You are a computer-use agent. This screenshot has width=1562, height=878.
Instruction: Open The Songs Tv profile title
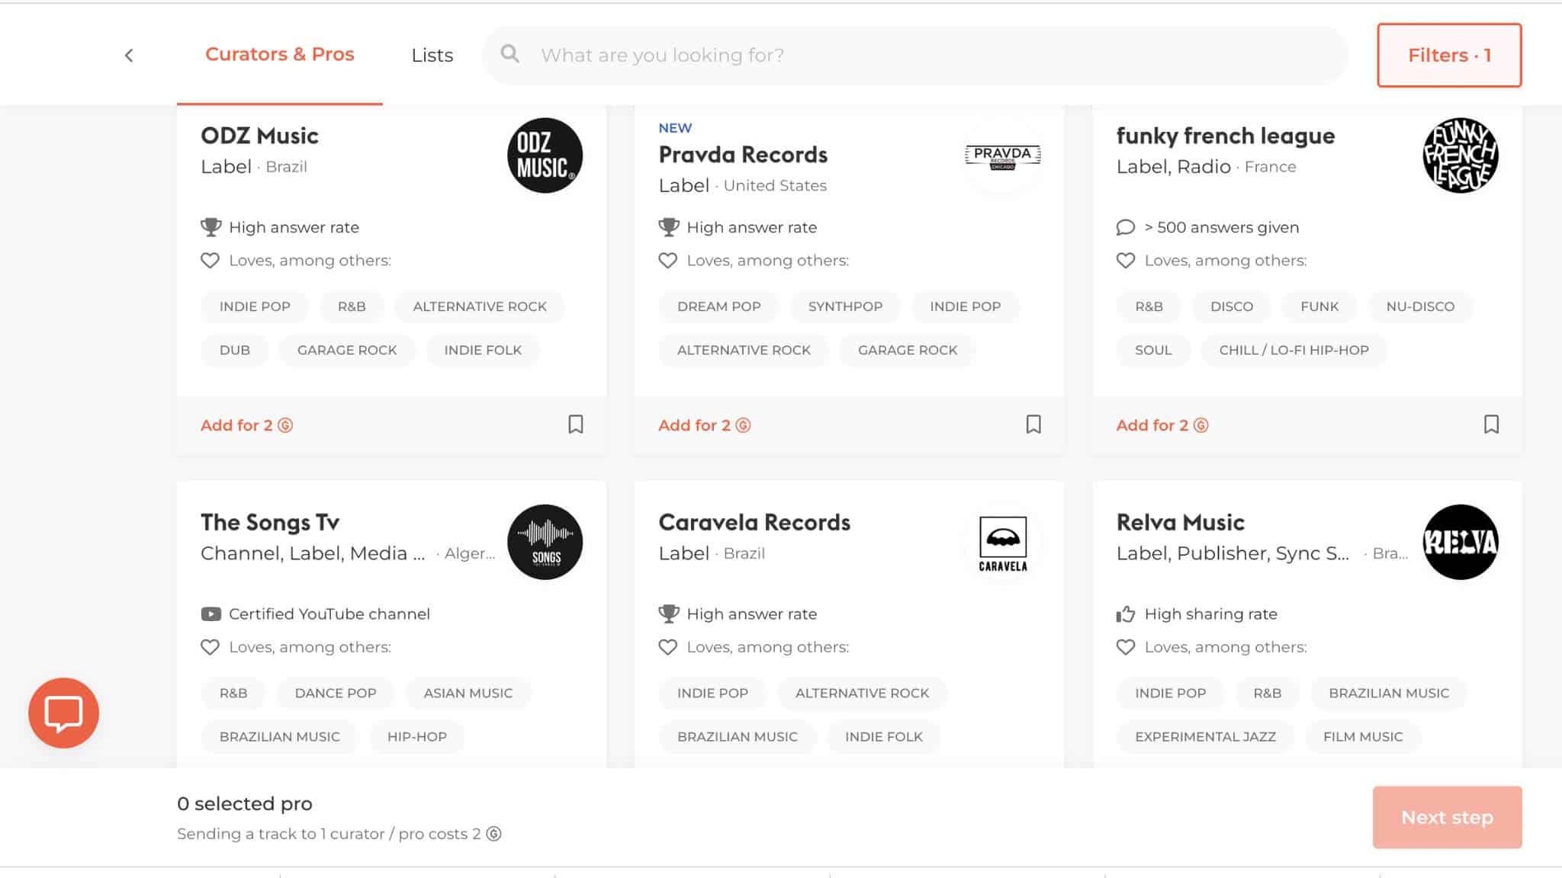270,523
